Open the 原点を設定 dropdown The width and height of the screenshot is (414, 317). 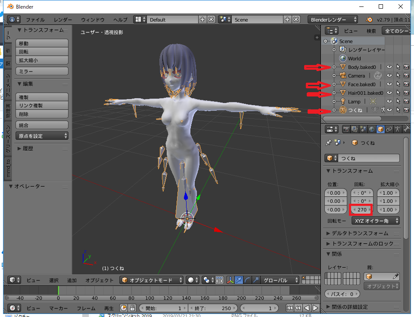(x=42, y=136)
